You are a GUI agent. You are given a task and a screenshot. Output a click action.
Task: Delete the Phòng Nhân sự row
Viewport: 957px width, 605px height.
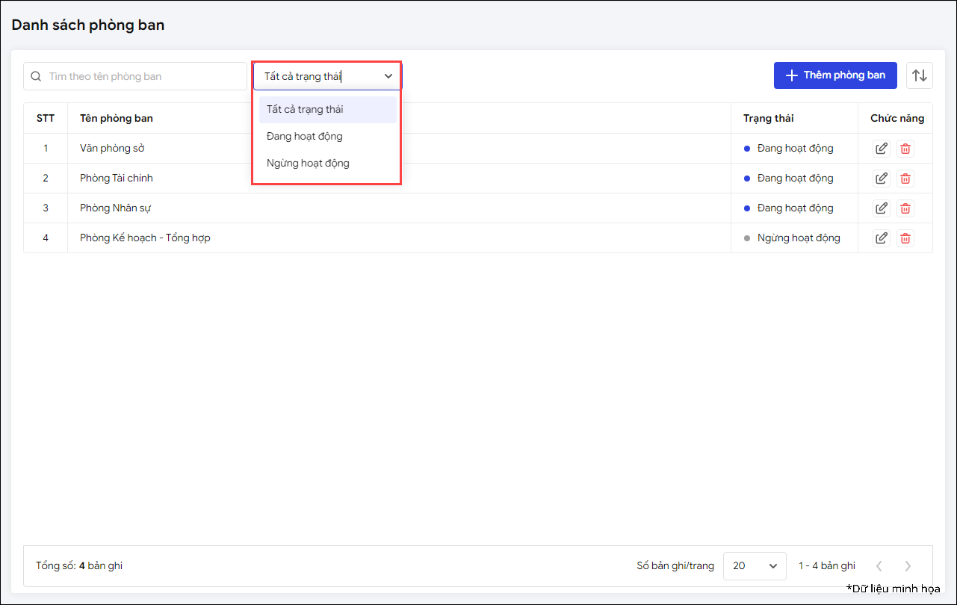tap(905, 208)
